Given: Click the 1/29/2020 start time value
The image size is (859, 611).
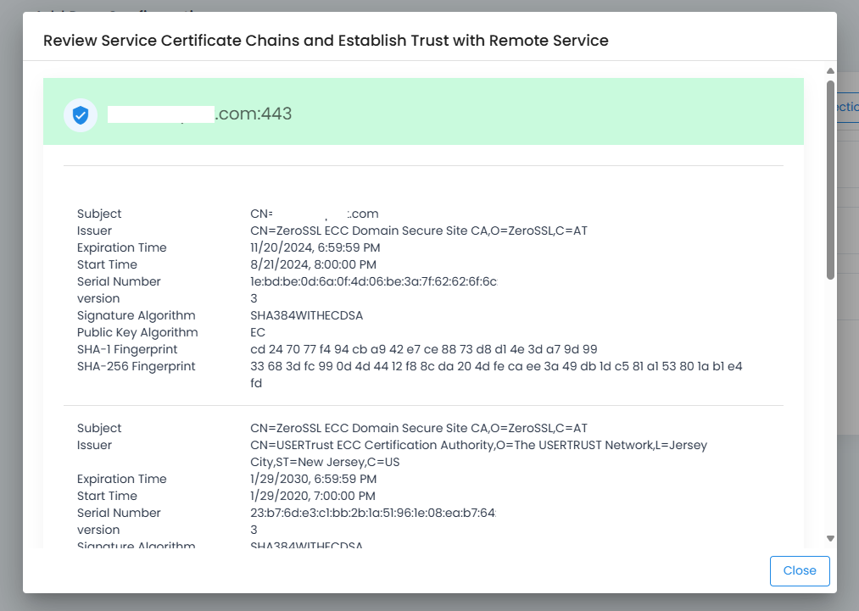Looking at the screenshot, I should (313, 496).
